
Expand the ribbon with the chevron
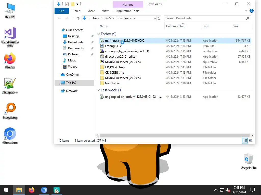coord(246,11)
